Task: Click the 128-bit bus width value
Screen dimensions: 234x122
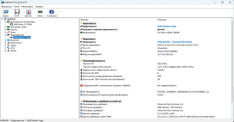Action: (x=161, y=70)
